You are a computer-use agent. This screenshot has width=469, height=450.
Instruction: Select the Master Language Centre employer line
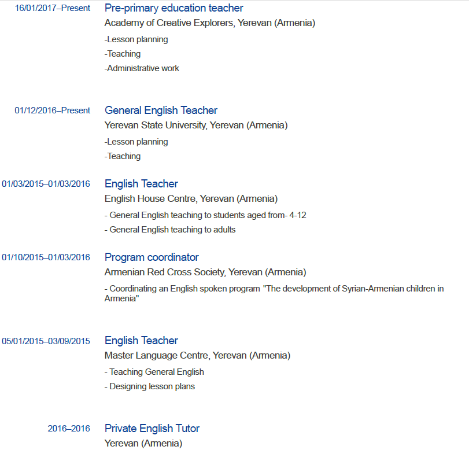[197, 355]
